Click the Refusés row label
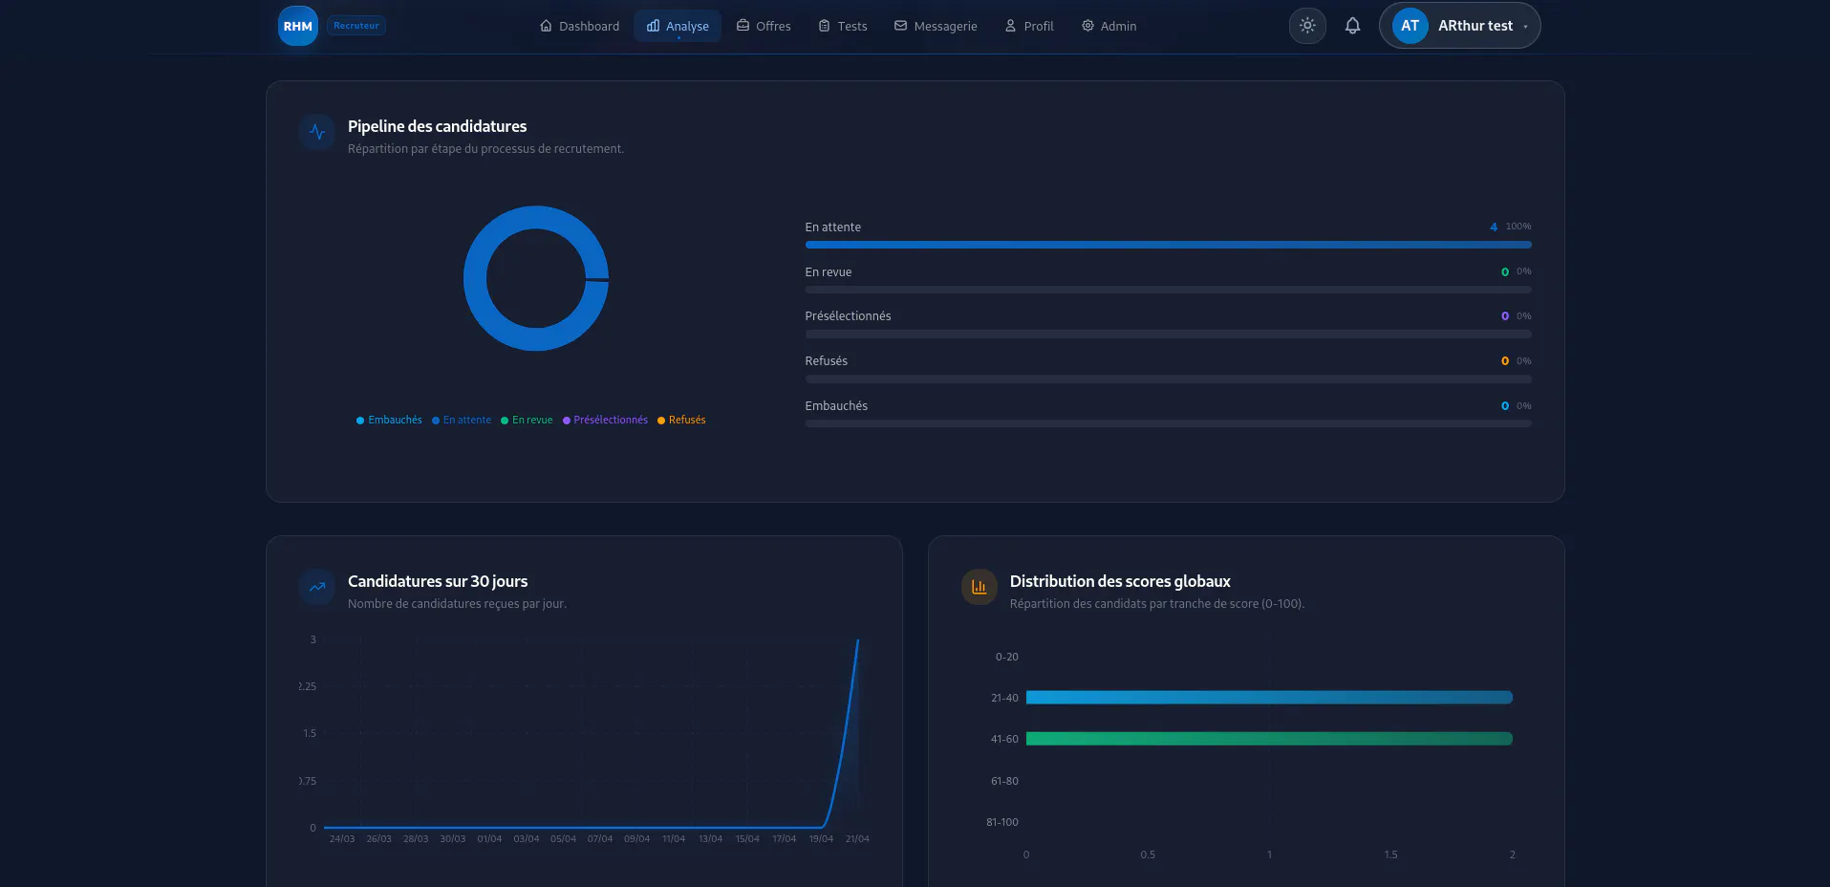This screenshot has height=887, width=1830. point(826,360)
